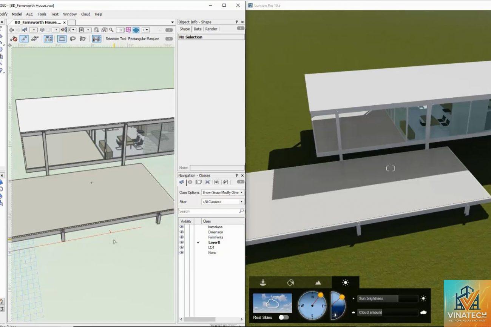Open the Tools menu
Viewport: 491px width, 327px height.
click(42, 14)
